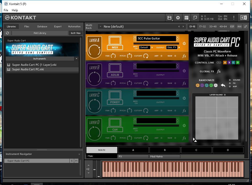Toggle the Layer Blend indicator

pyautogui.click(x=225, y=95)
